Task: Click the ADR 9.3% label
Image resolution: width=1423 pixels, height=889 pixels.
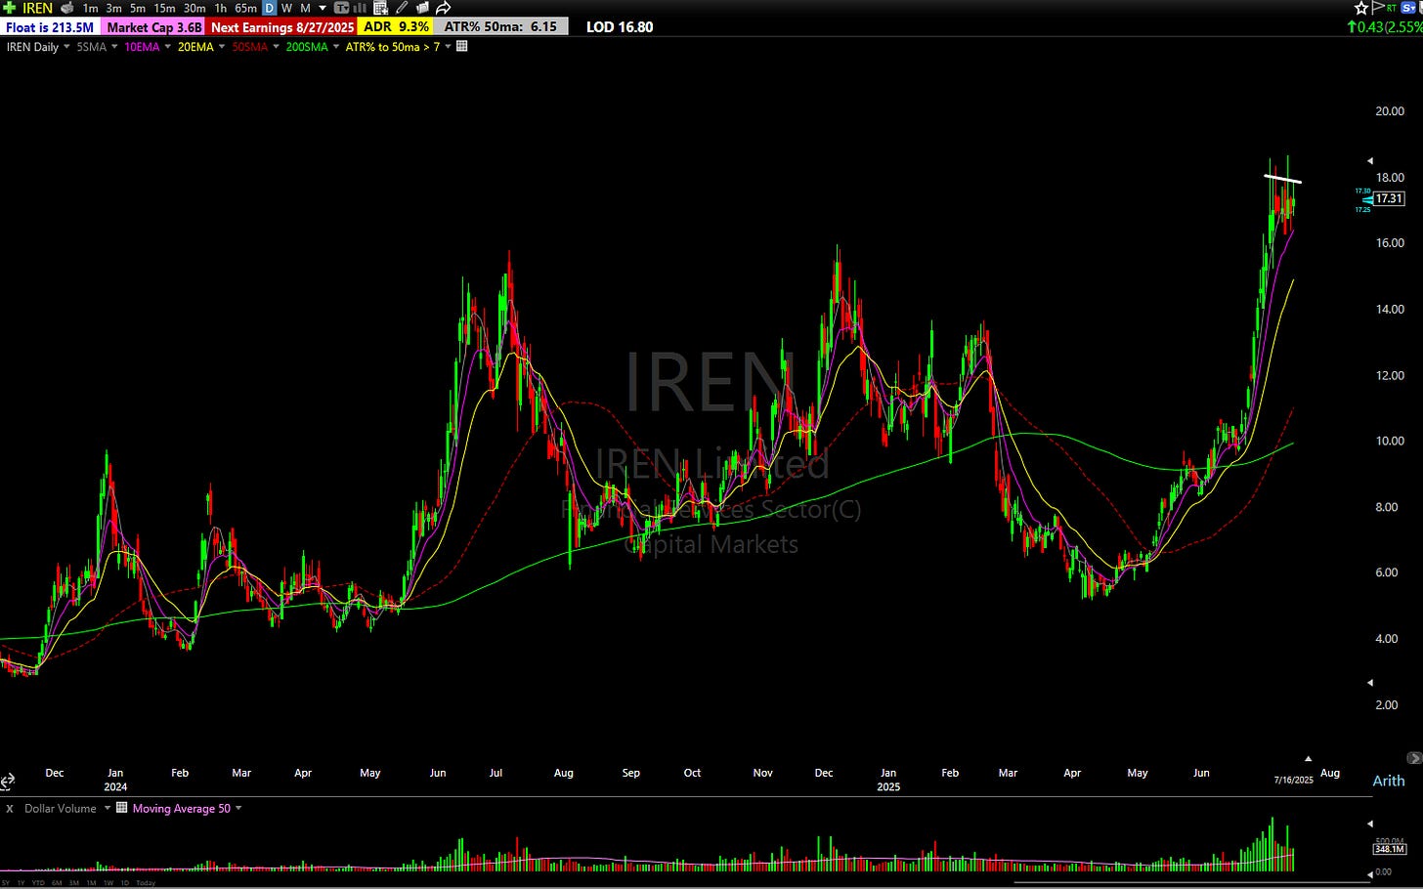Action: point(395,27)
